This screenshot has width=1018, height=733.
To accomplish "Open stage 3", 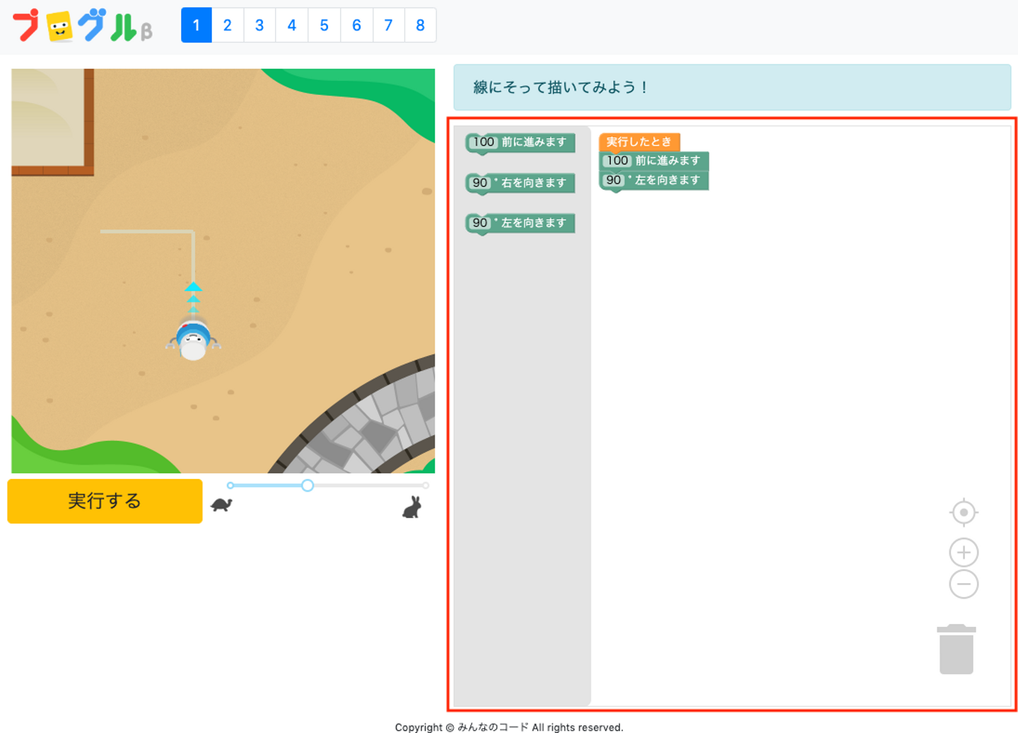I will 259,25.
